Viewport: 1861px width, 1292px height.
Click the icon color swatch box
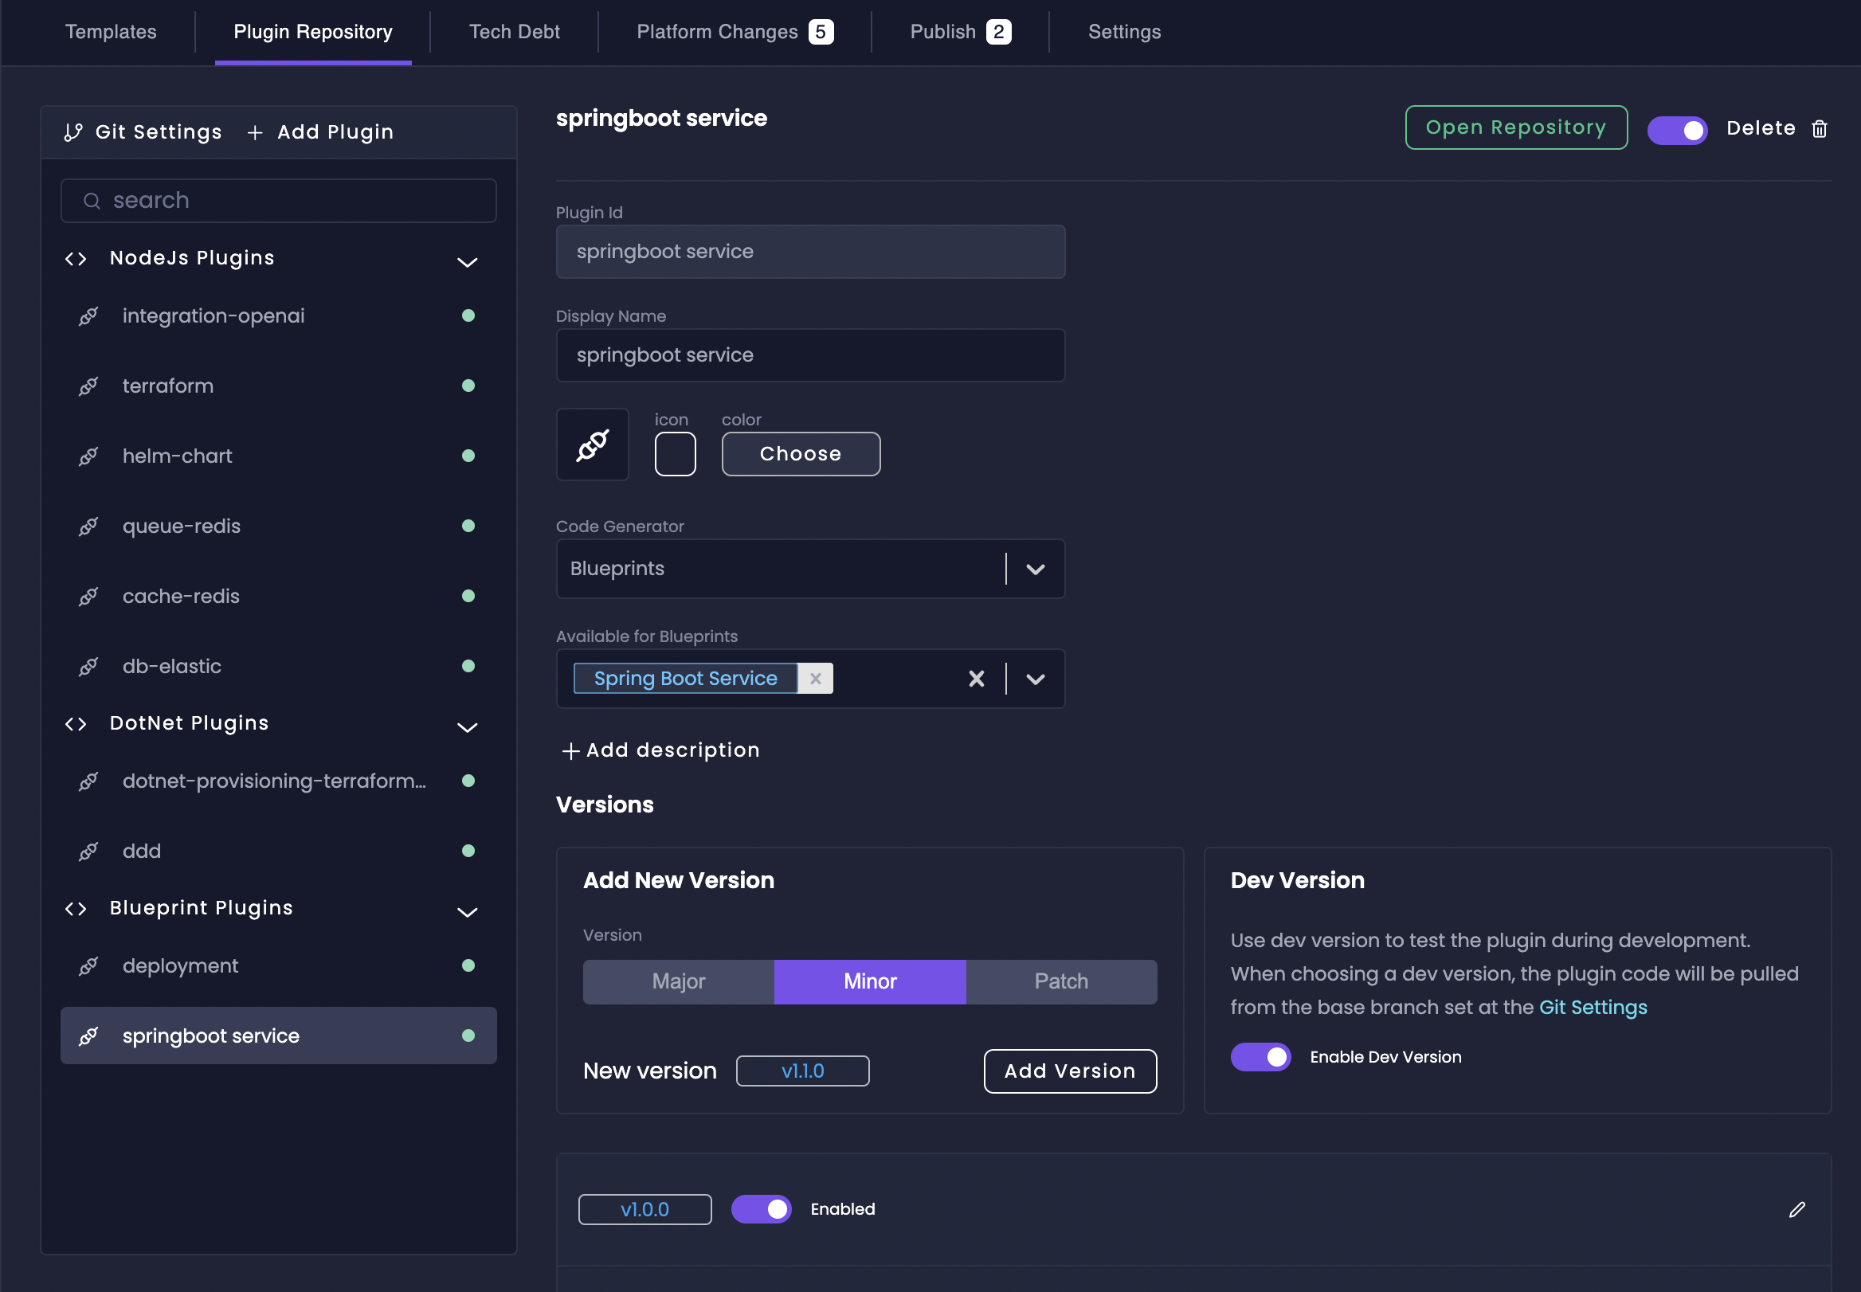coord(674,453)
